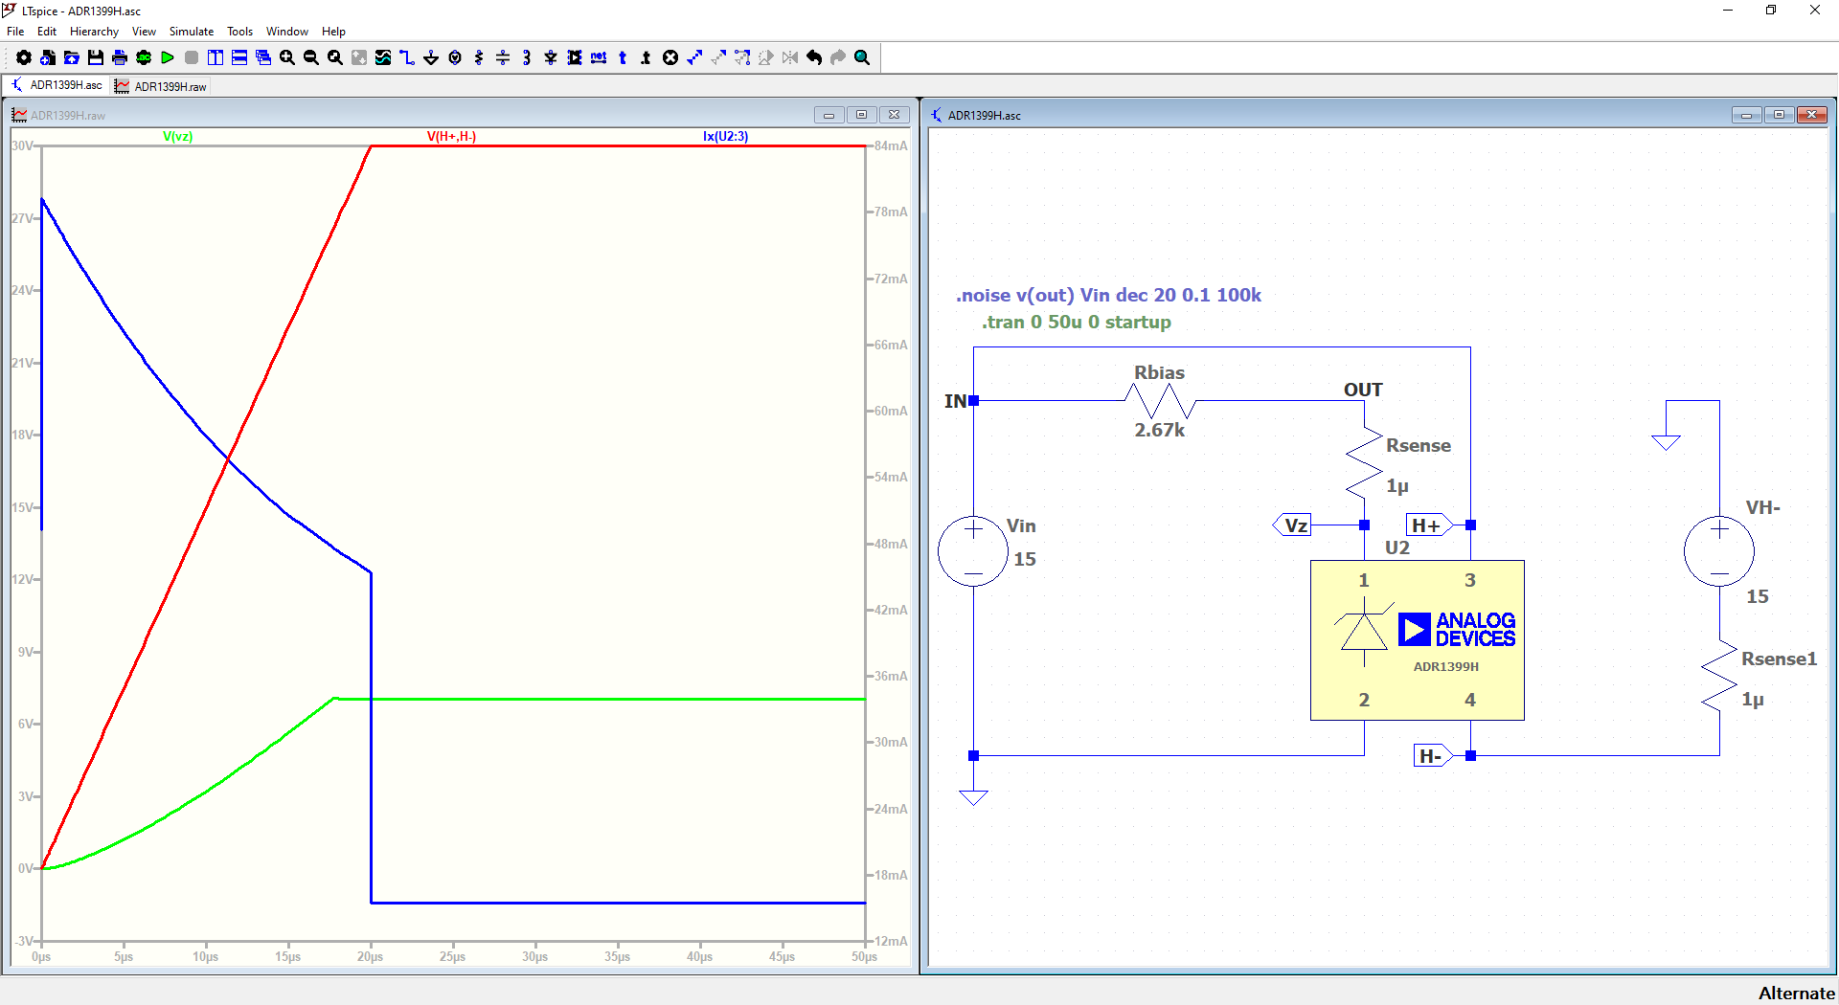Select the Voltage Source tool

click(455, 57)
